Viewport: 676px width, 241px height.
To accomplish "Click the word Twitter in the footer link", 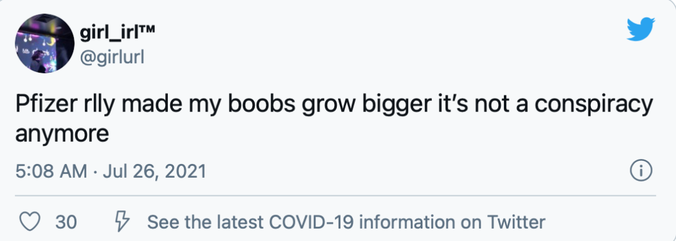I will (516, 222).
